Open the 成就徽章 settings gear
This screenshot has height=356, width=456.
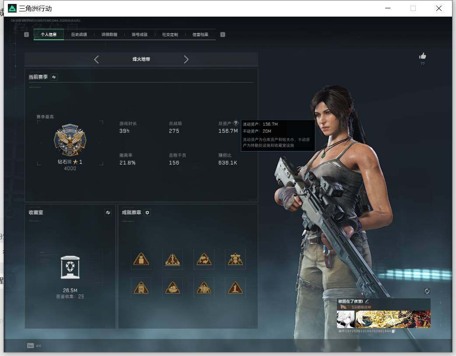147,213
